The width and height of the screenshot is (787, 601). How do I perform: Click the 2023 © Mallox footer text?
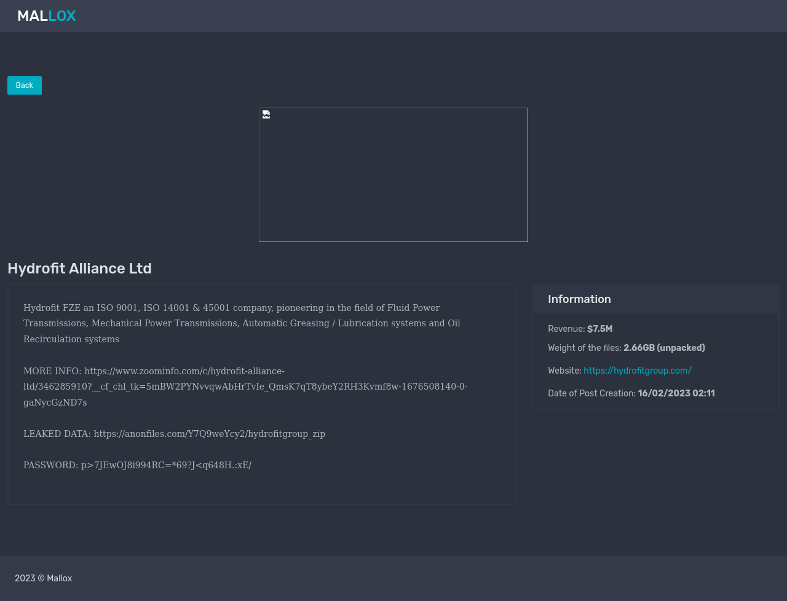tap(44, 578)
